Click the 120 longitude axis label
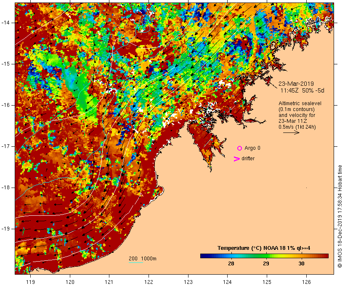 pos(70,282)
